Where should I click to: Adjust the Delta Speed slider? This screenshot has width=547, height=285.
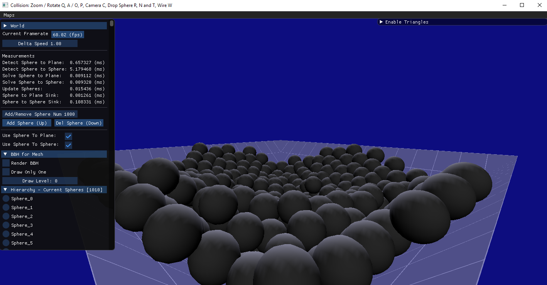(x=40, y=44)
